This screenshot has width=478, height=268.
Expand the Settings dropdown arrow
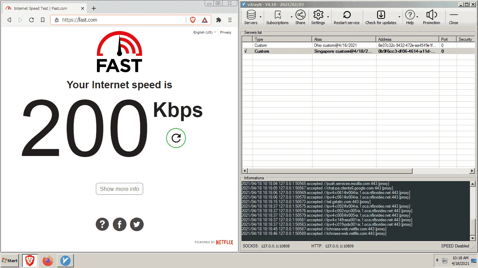tap(328, 17)
